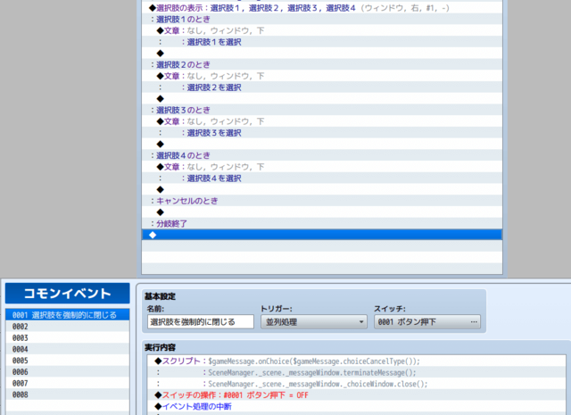
Task: Click the 文章 command under 選択肢１のとき
Action: [322, 30]
